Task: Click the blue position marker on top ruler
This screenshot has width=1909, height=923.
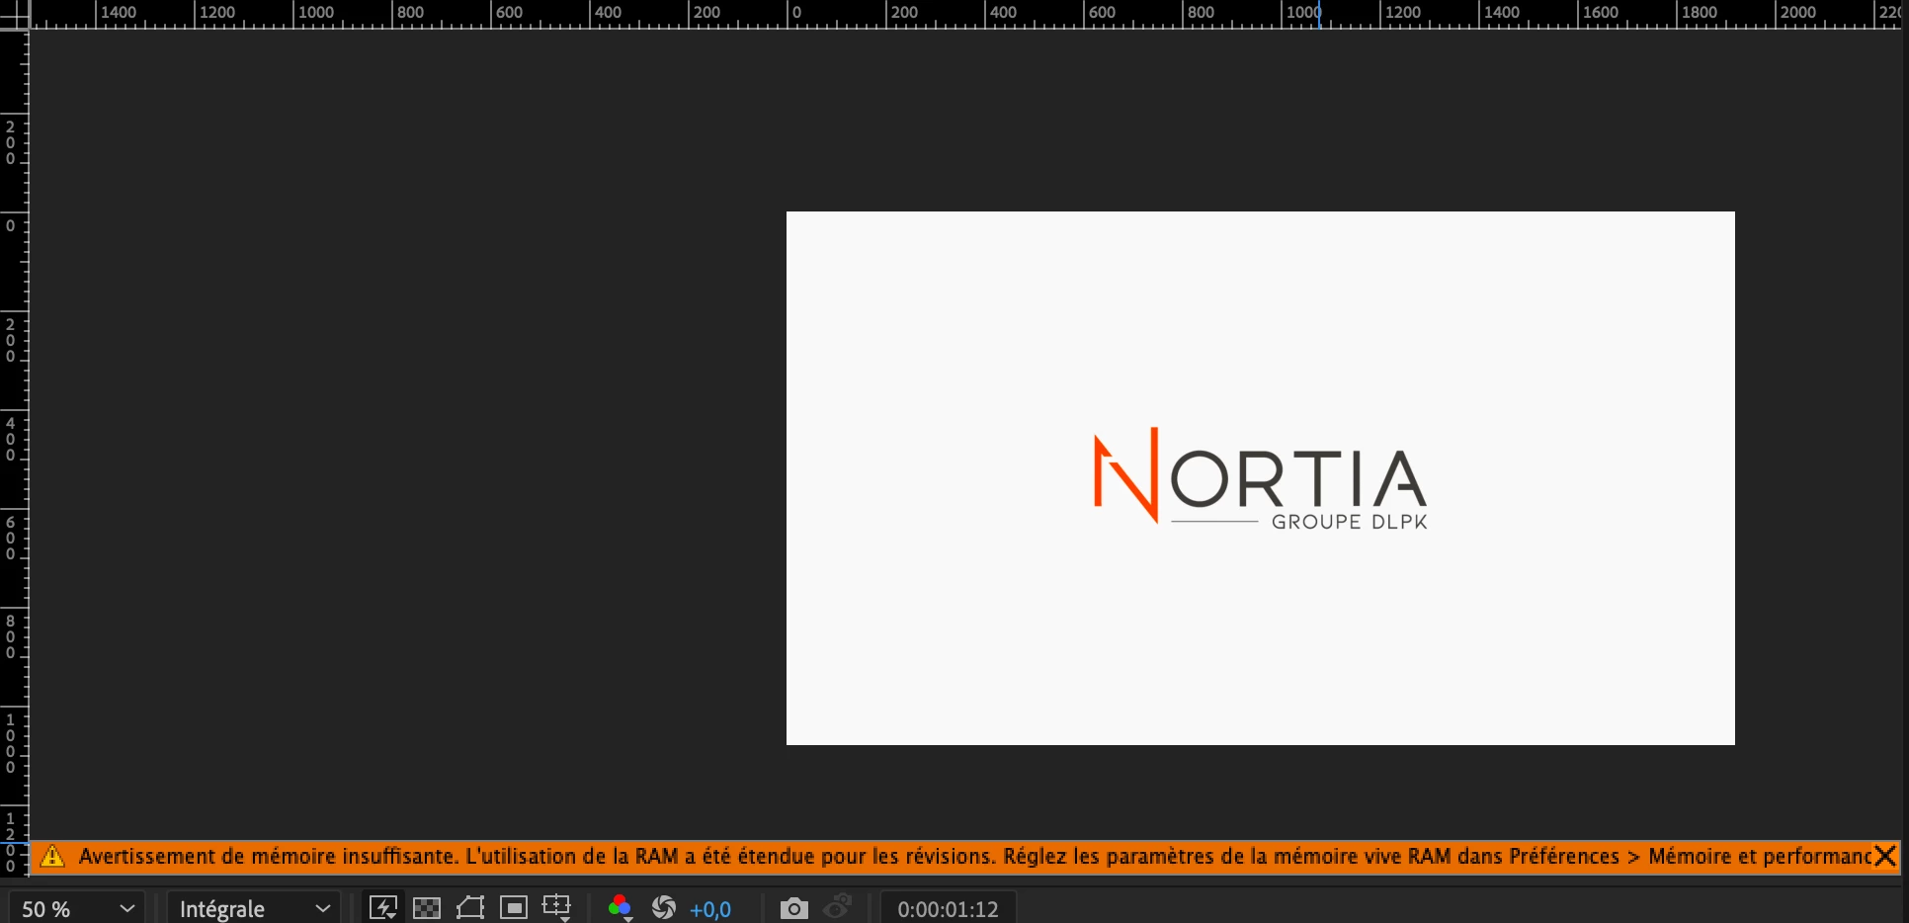Action: pyautogui.click(x=1319, y=14)
